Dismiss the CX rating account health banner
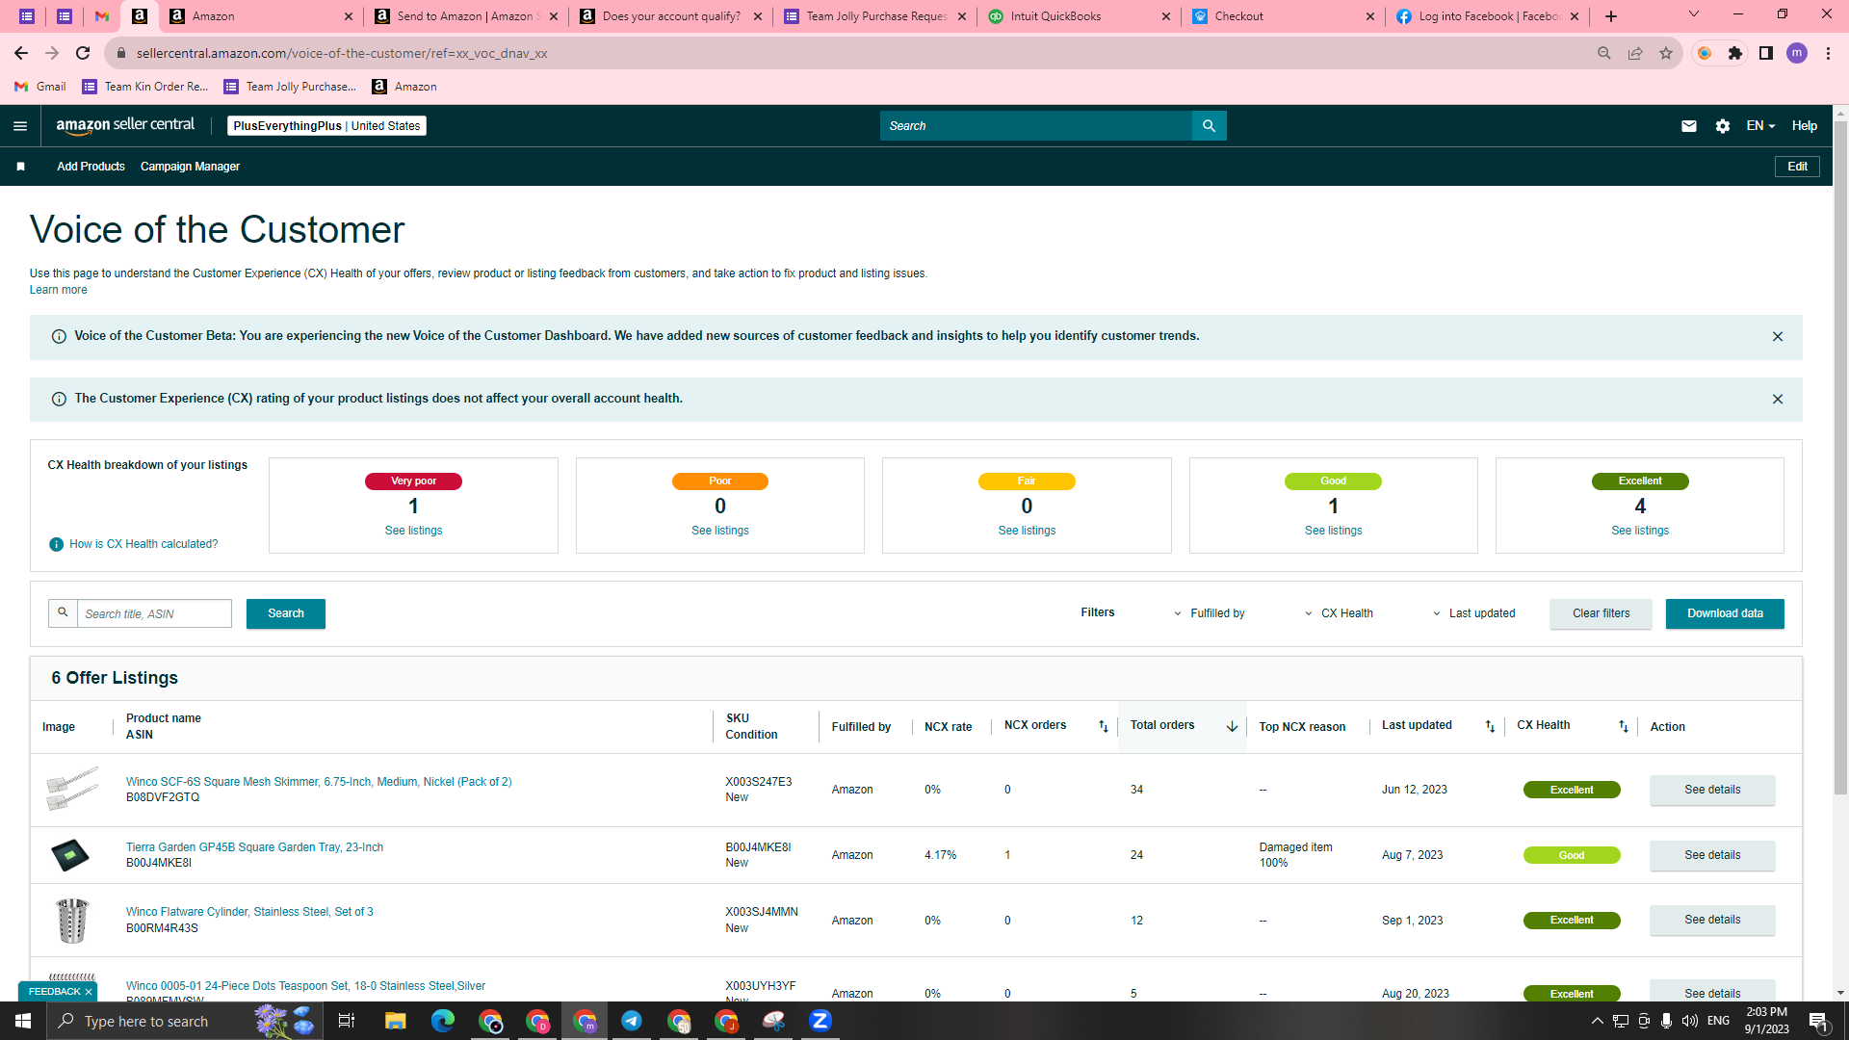Screen dimensions: 1849x1040 coord(1778,400)
